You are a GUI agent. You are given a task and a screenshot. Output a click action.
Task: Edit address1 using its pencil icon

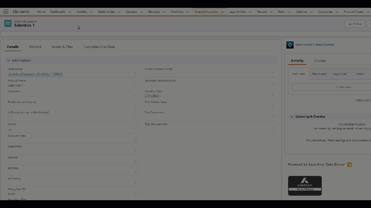136,161
